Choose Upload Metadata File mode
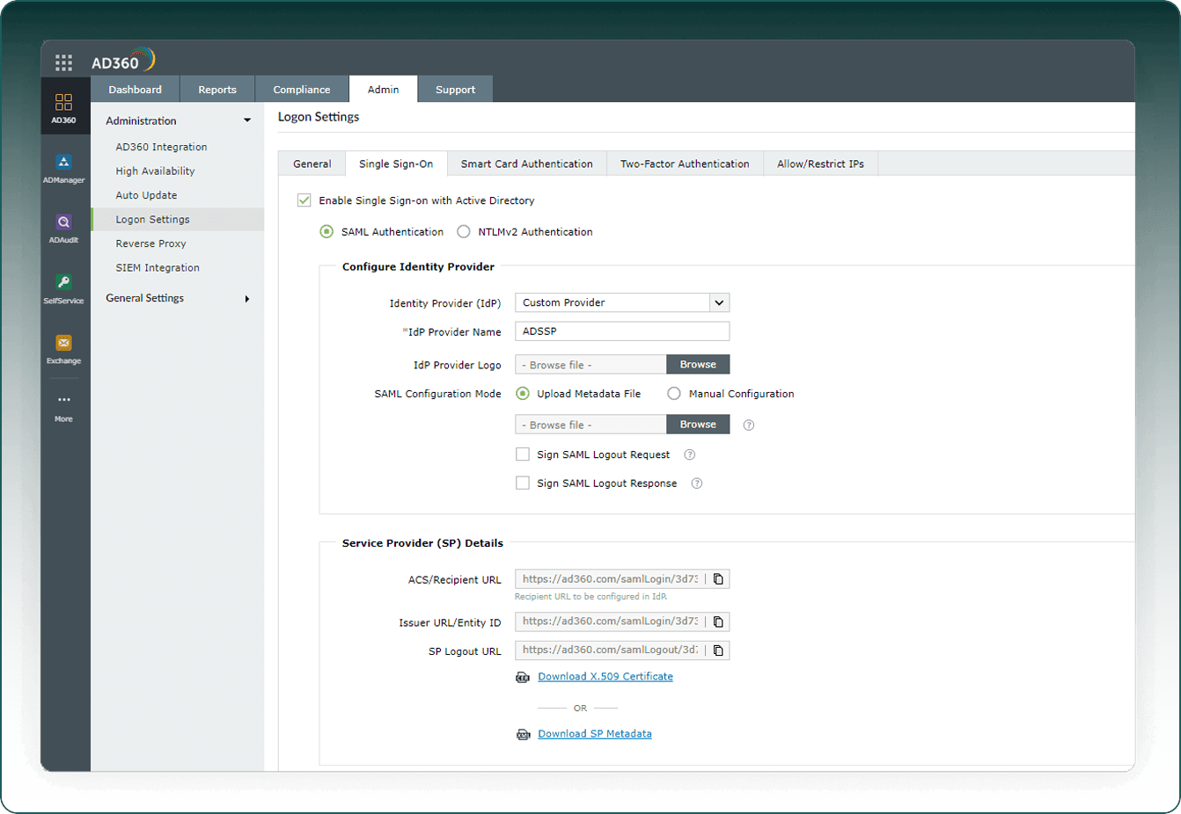The width and height of the screenshot is (1181, 814). 523,394
